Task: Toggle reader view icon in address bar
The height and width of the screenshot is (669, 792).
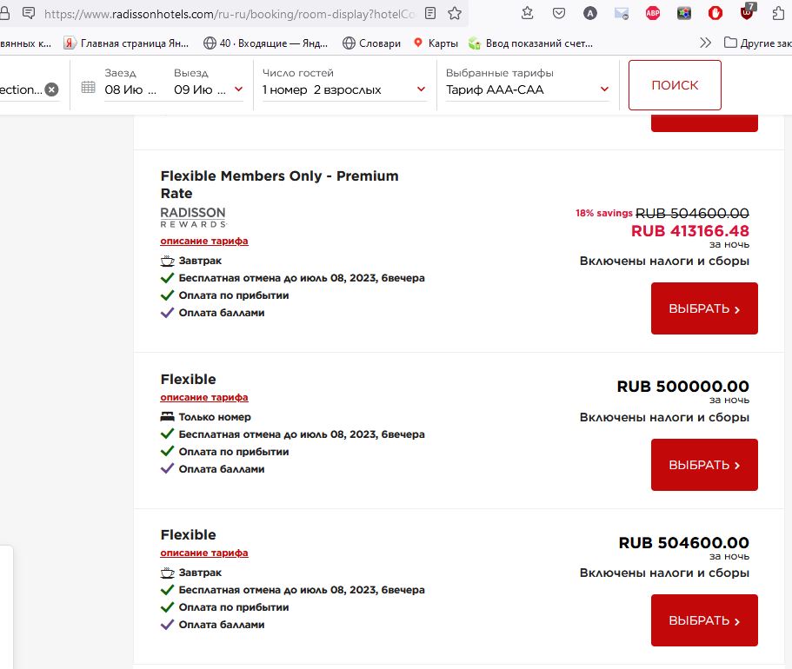Action: pyautogui.click(x=430, y=13)
